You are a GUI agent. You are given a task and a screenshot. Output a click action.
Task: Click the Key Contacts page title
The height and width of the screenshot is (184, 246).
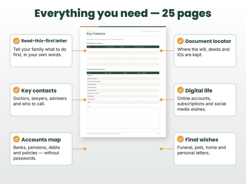96,34
